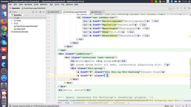The image size is (191, 107).
Task: Click UTF-8 encoding in status bar
Action: [178, 106]
